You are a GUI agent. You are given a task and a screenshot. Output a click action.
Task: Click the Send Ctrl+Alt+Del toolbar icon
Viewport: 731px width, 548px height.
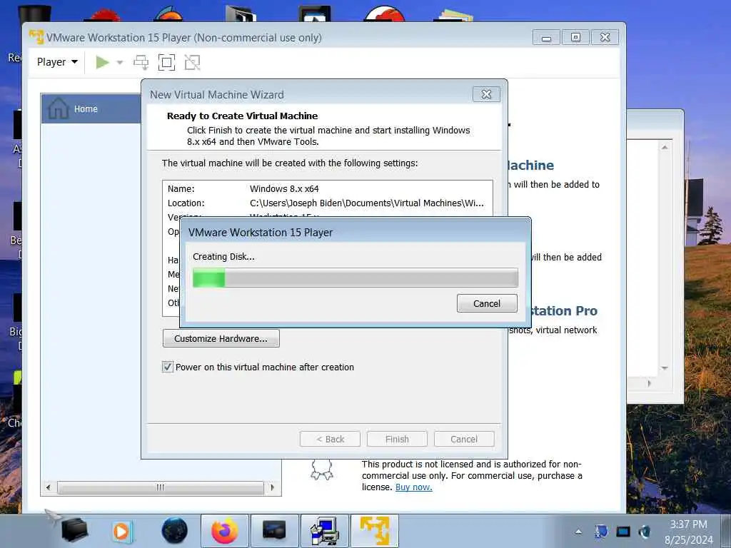point(141,62)
